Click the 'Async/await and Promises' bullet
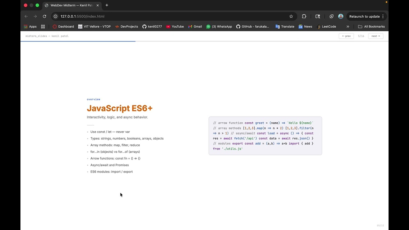409x230 pixels. (x=110, y=165)
